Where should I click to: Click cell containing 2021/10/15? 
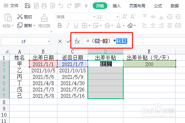73,71
